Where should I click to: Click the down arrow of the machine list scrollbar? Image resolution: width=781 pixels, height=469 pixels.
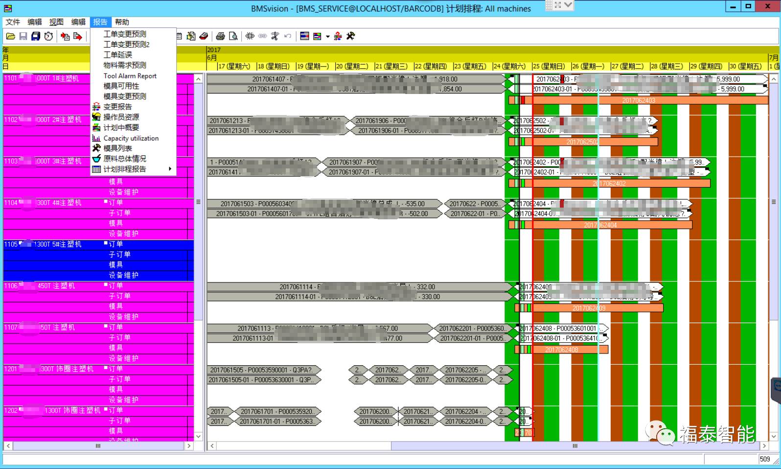click(198, 436)
